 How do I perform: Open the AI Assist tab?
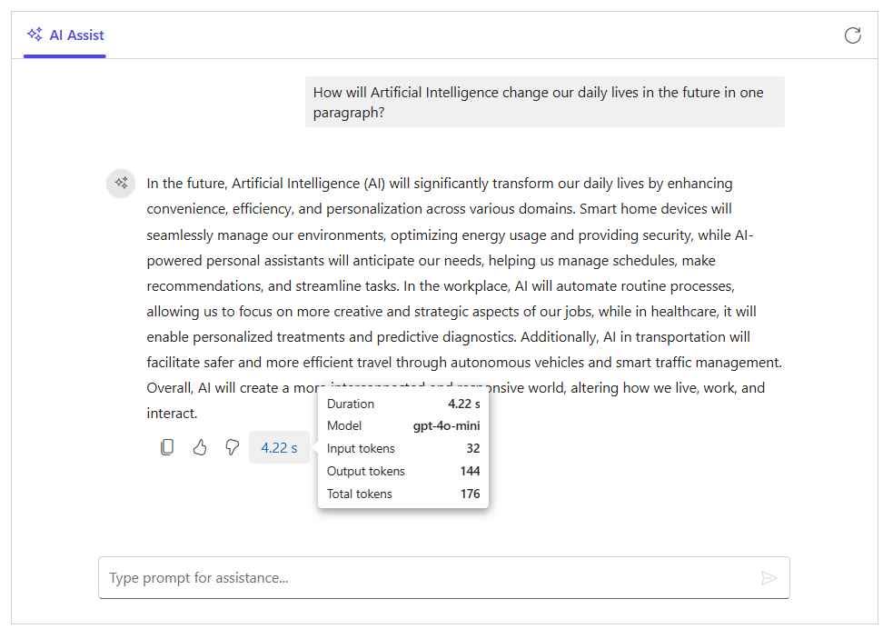tap(64, 35)
